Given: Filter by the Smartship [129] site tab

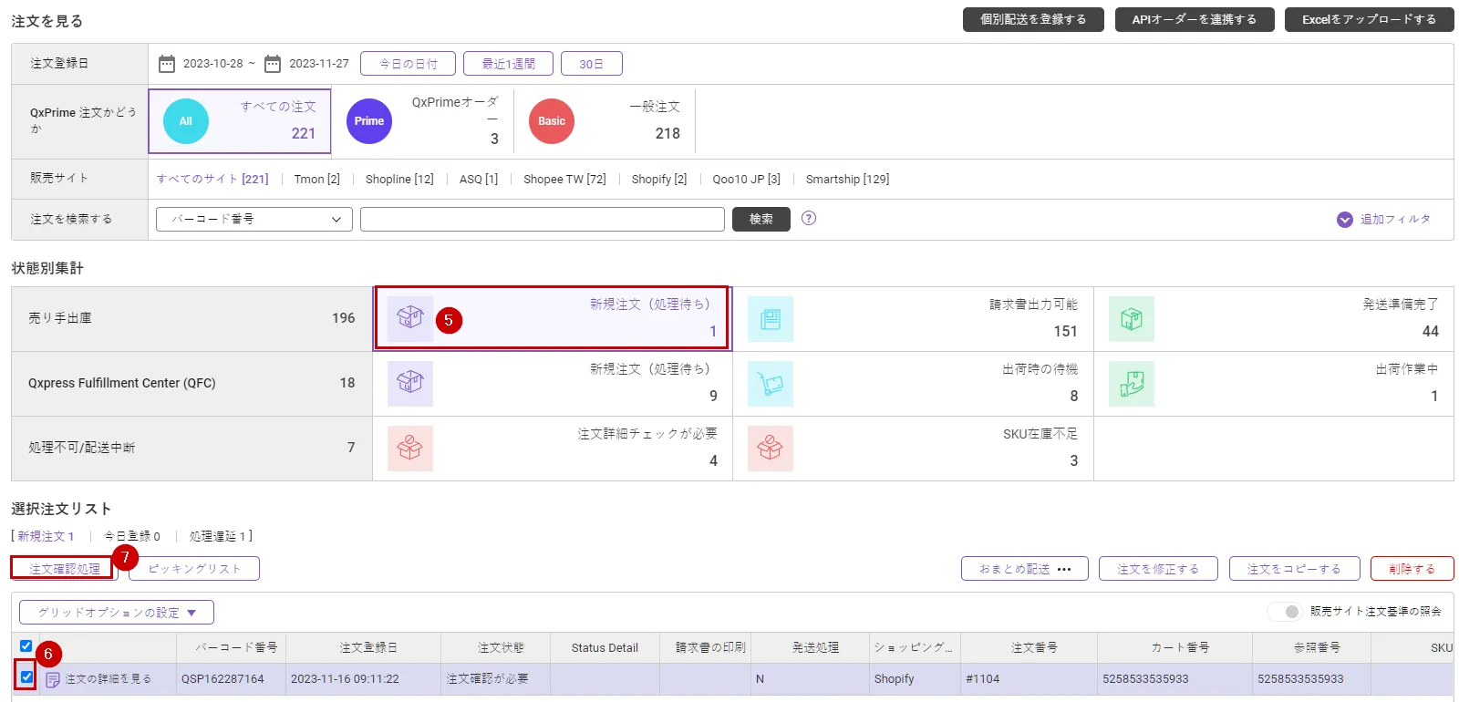Looking at the screenshot, I should click(x=847, y=180).
